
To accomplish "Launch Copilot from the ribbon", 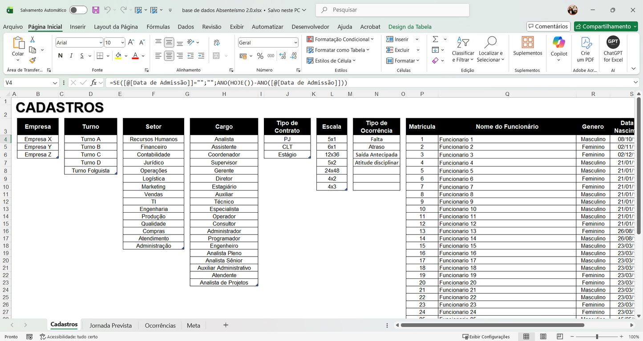I will [x=558, y=49].
